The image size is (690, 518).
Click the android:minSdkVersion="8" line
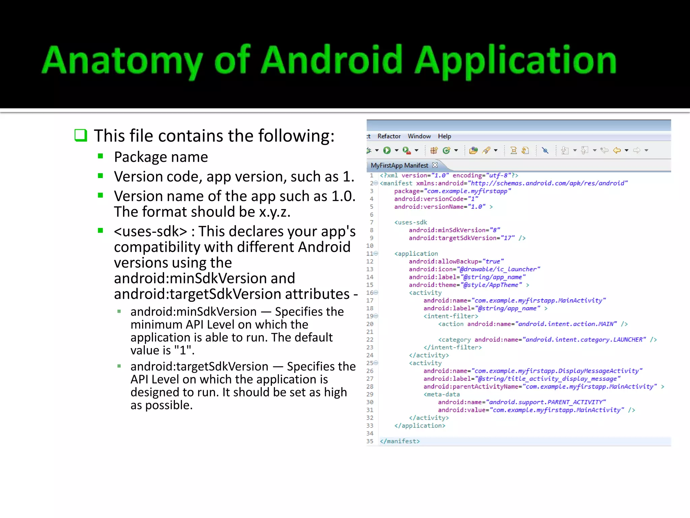point(454,230)
